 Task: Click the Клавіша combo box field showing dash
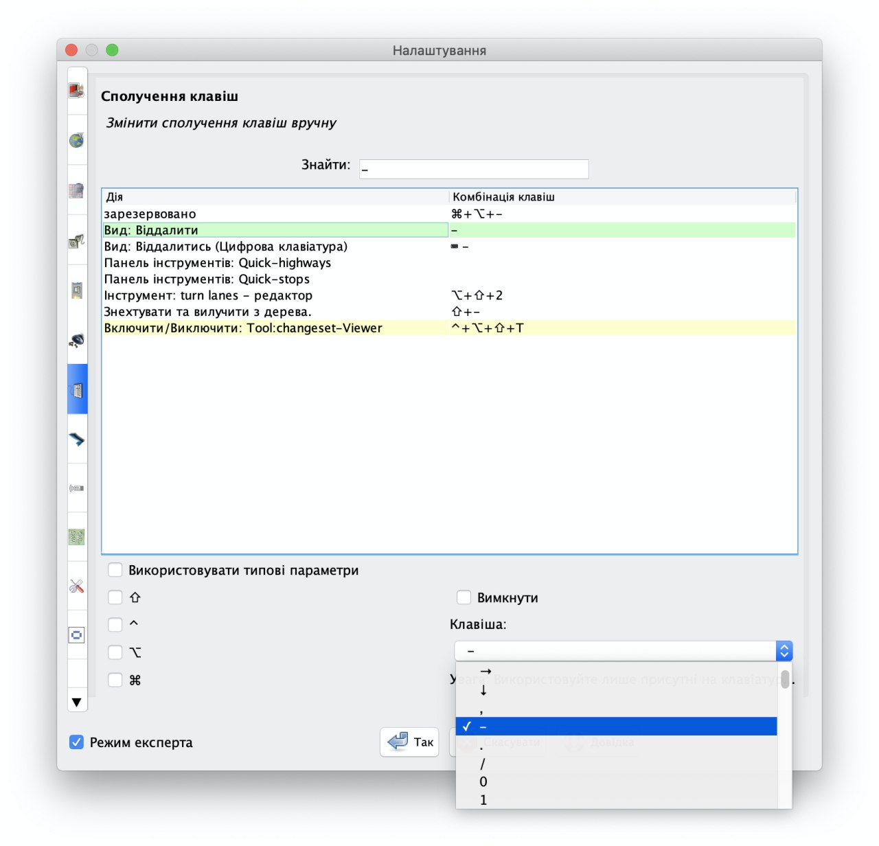615,650
